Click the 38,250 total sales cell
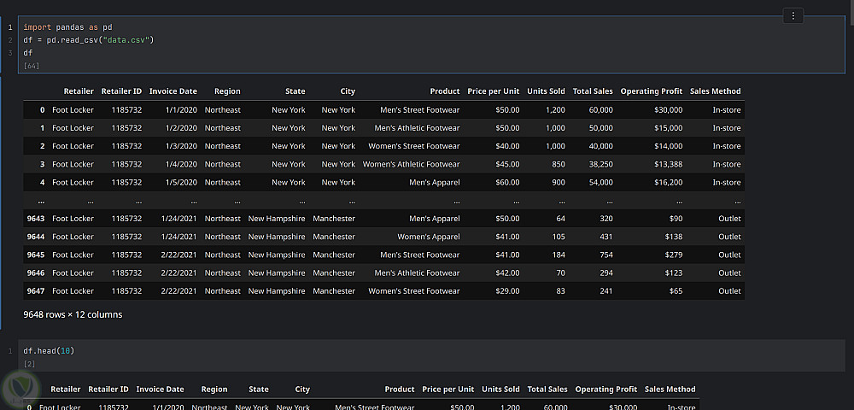 click(x=600, y=164)
